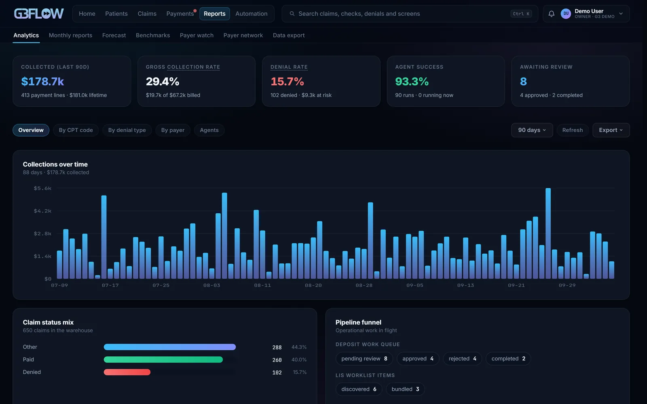Select the Reports nav item
This screenshot has height=404, width=647.
pyautogui.click(x=215, y=14)
